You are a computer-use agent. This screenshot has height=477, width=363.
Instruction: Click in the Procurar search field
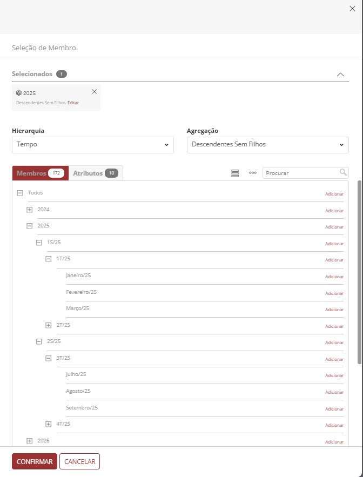(301, 173)
